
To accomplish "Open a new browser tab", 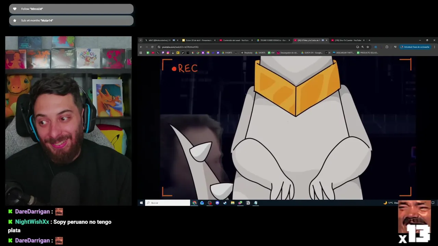I will 369,40.
